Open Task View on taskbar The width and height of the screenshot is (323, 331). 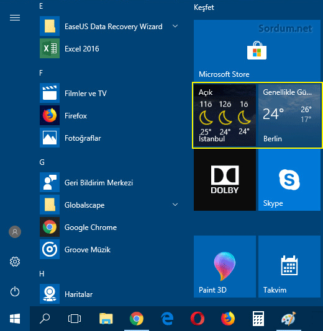(x=75, y=319)
